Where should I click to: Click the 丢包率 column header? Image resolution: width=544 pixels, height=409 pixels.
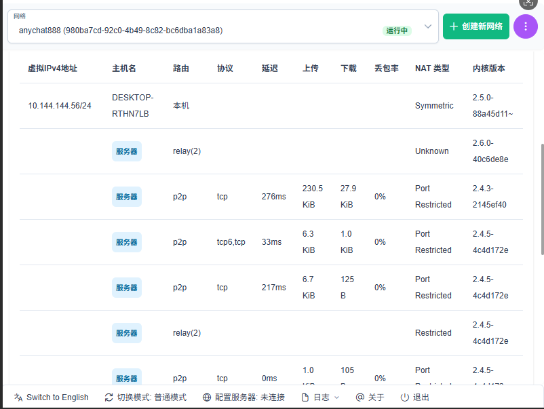(387, 69)
